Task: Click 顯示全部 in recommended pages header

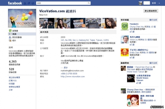Action: [x=153, y=20]
